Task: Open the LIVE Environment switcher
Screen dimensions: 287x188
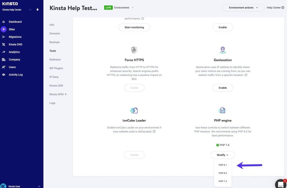Action: (119, 8)
